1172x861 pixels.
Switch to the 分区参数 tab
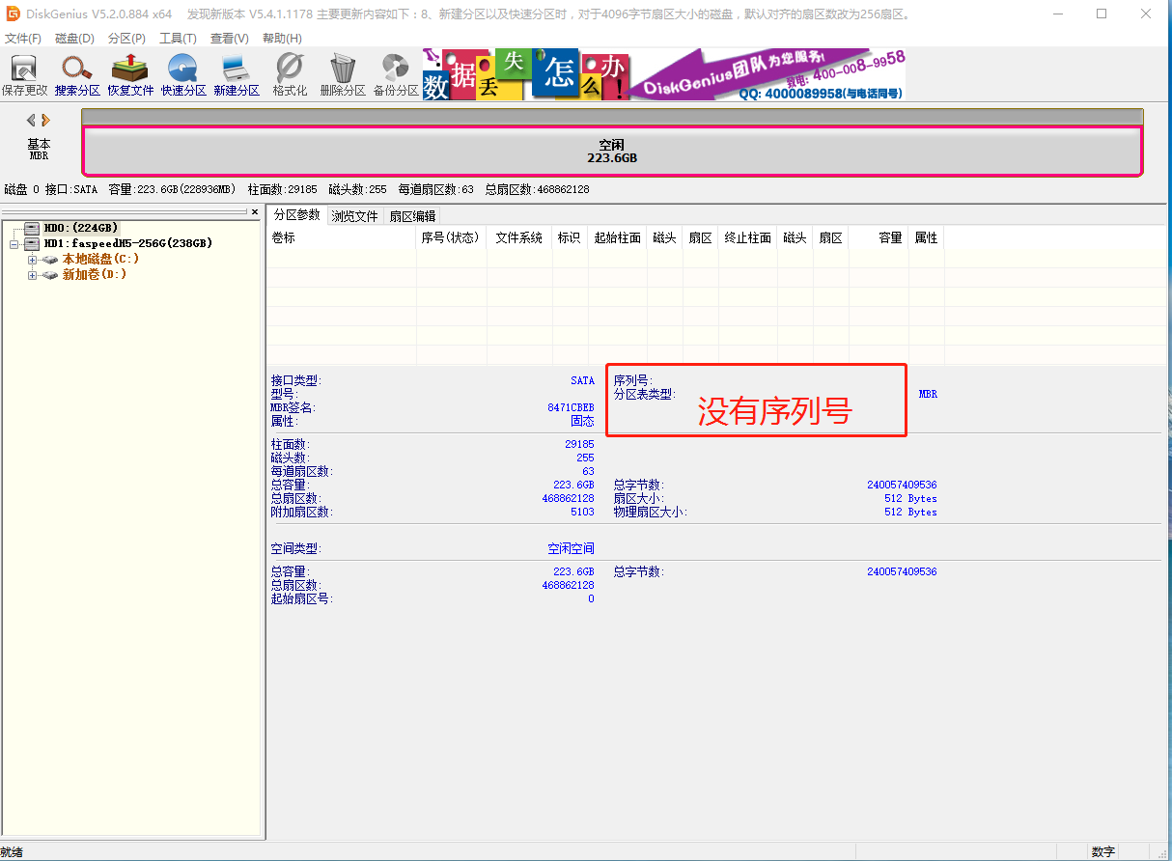[297, 215]
